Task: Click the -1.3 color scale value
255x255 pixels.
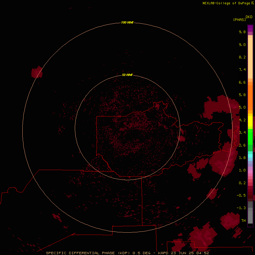Action: (x=241, y=208)
